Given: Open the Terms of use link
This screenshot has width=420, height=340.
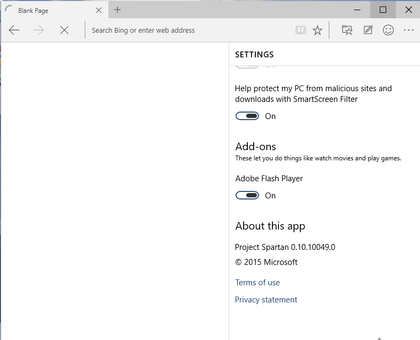Looking at the screenshot, I should [257, 283].
